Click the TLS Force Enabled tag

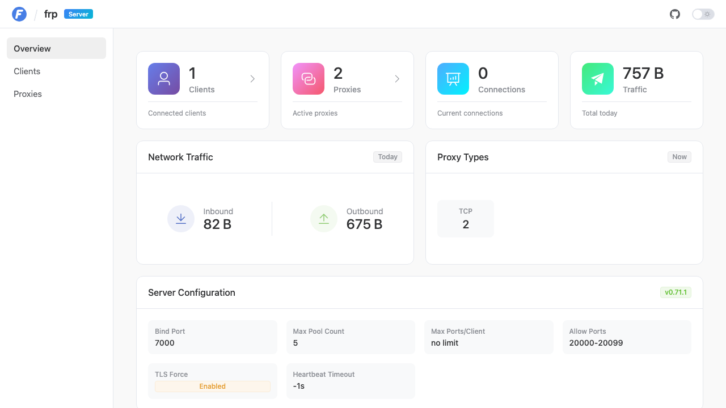click(213, 386)
